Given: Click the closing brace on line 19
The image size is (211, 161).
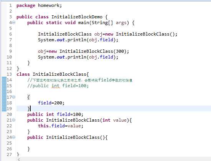Looking at the screenshot, I should pyautogui.click(x=28, y=109).
